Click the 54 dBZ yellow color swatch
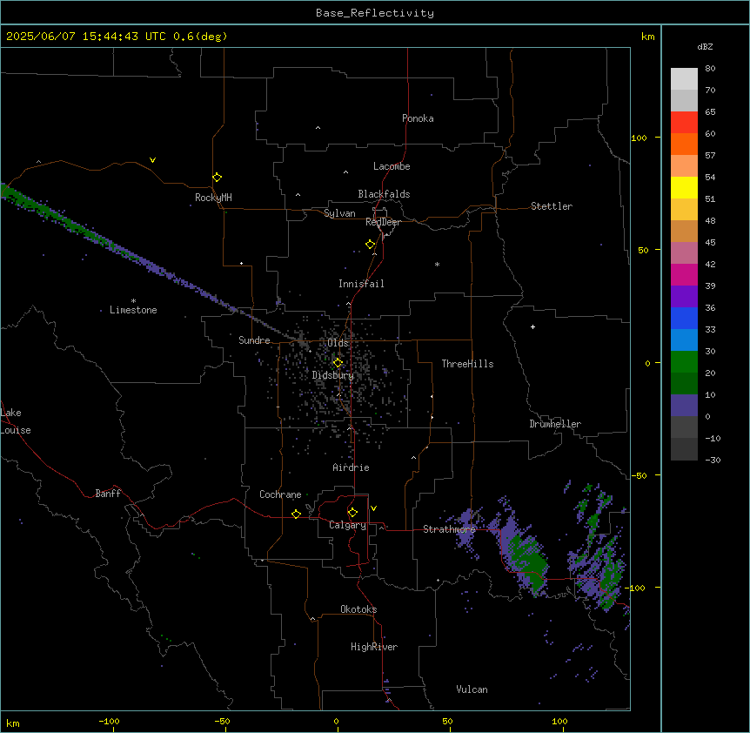The image size is (750, 733). (x=684, y=187)
